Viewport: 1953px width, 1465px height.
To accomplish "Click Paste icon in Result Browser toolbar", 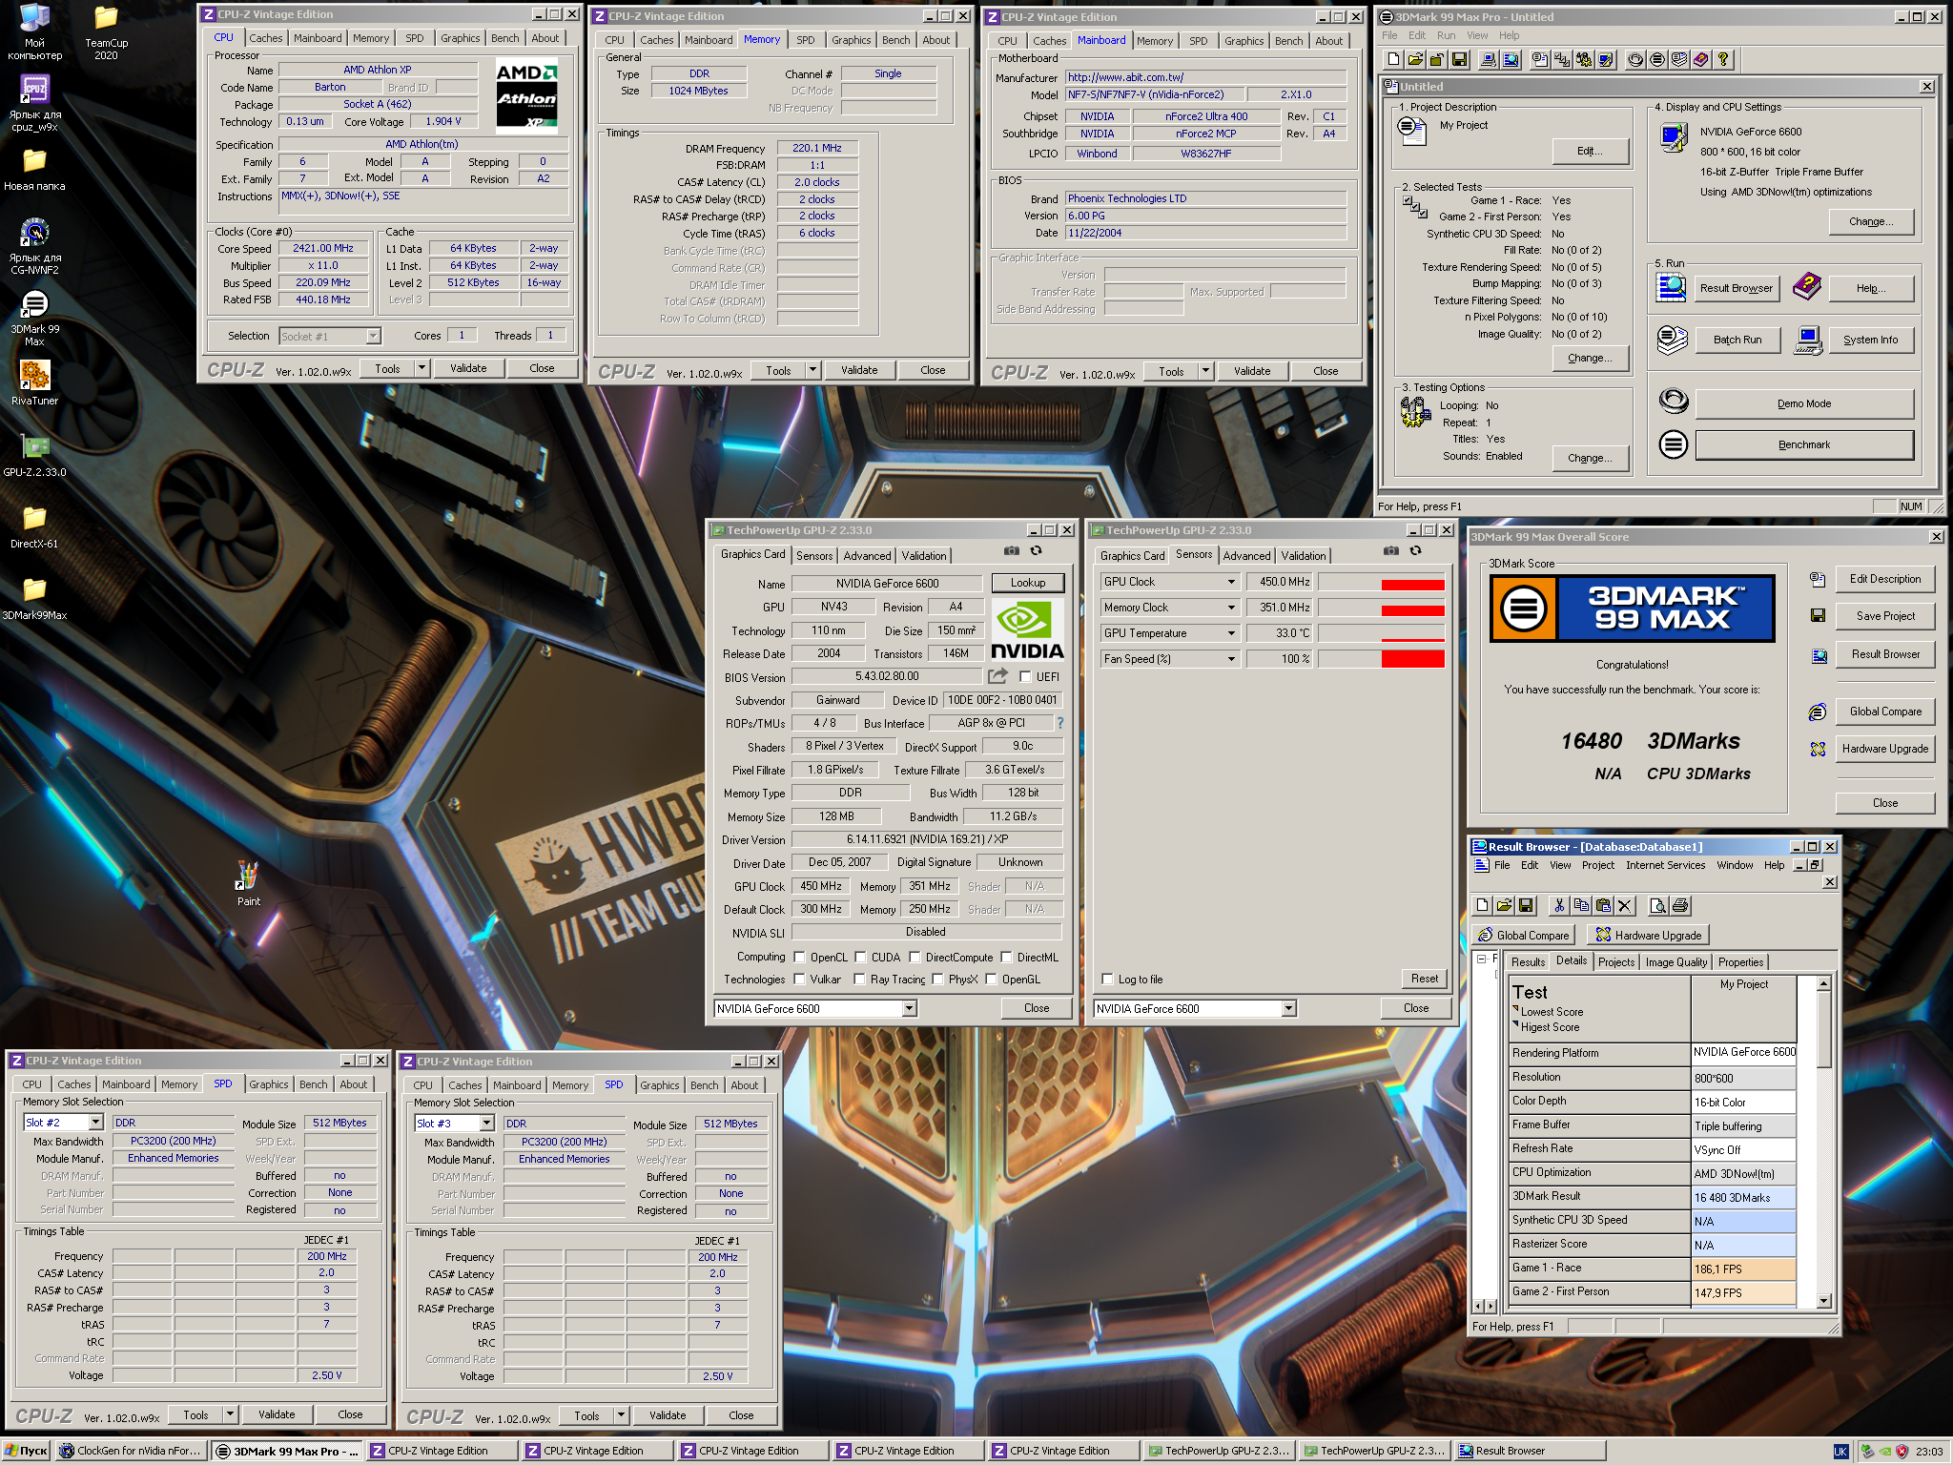I will click(x=1603, y=906).
